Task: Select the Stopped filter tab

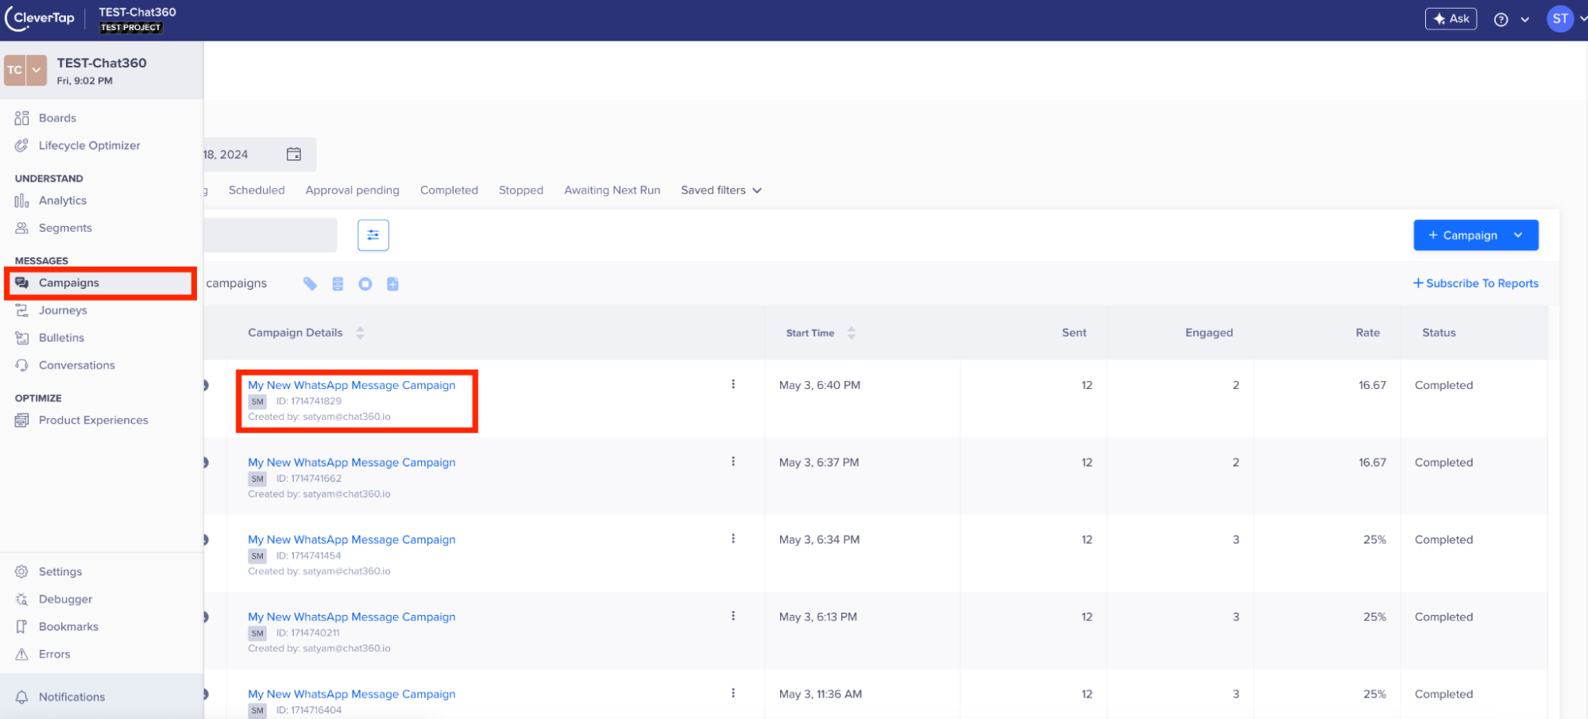Action: pos(521,190)
